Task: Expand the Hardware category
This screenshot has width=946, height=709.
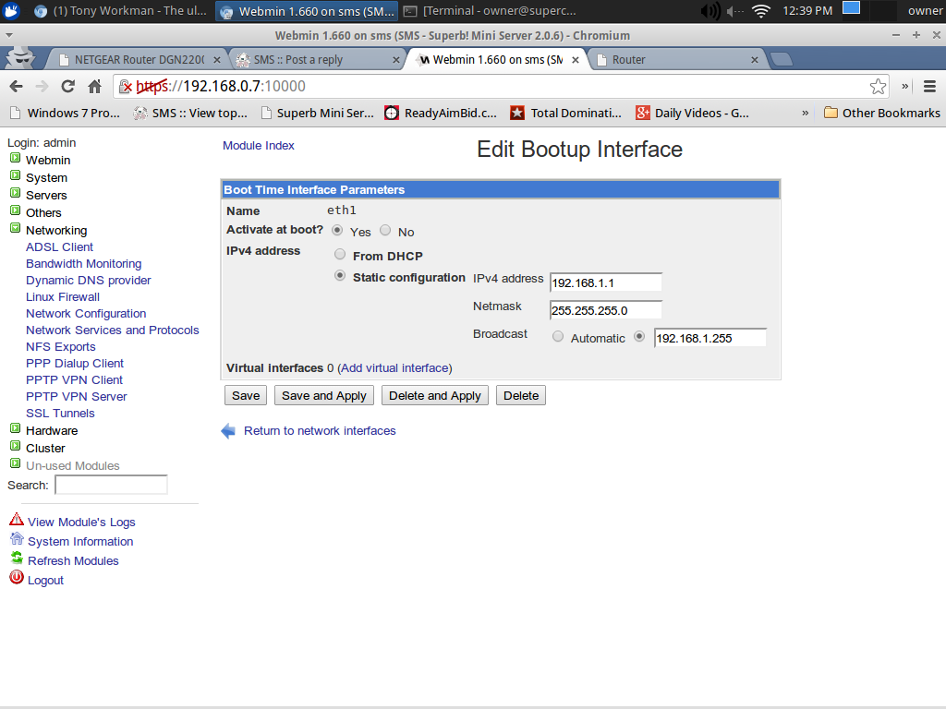Action: click(x=15, y=430)
